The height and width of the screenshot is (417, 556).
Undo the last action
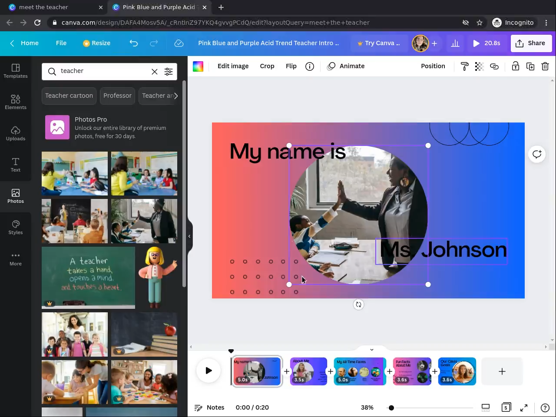coord(134,43)
